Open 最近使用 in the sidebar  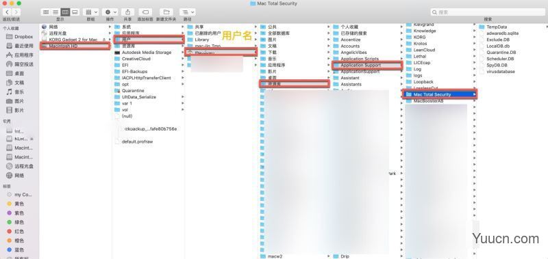pos(20,46)
